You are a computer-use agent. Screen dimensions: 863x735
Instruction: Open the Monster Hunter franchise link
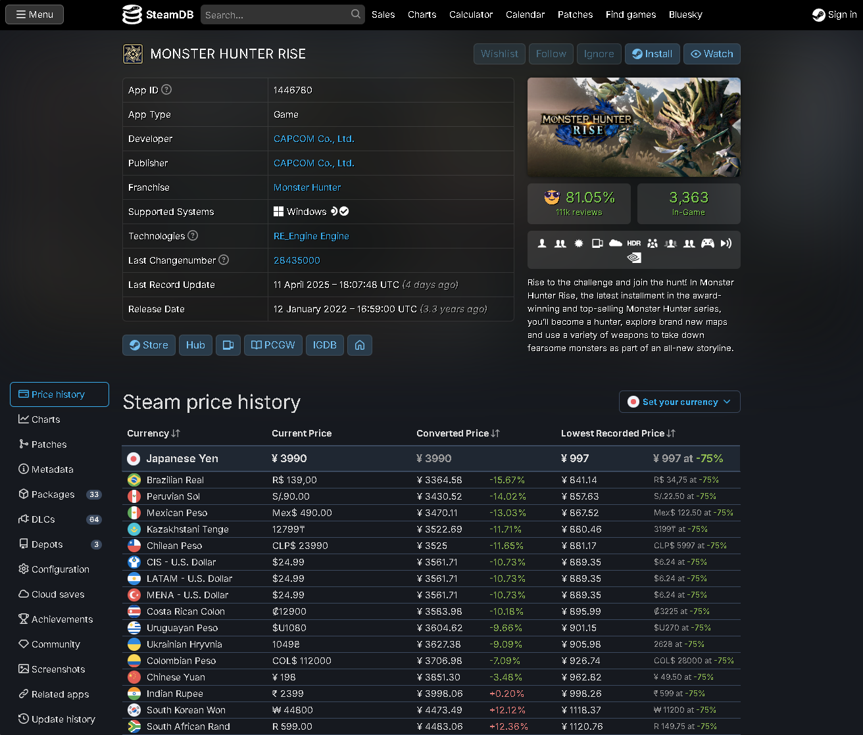[307, 187]
